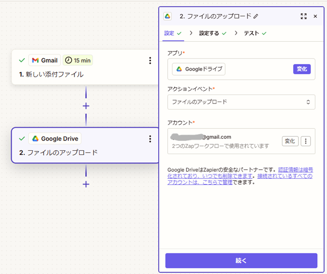Switch to the 設定する tab

[213, 33]
